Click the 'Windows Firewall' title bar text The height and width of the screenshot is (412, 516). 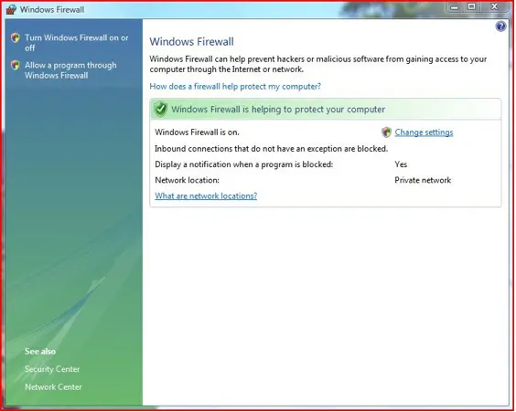pos(52,9)
